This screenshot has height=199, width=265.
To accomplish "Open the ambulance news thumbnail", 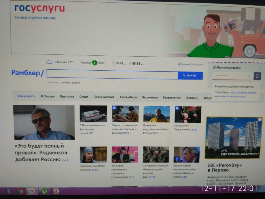I will pyautogui.click(x=93, y=114).
